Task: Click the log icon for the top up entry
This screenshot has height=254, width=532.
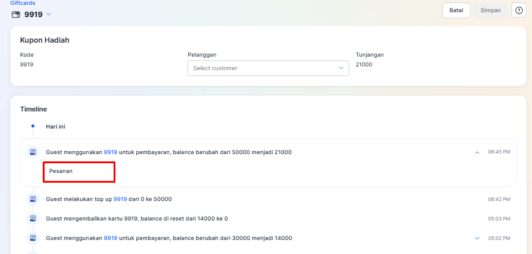Action: pos(33,199)
